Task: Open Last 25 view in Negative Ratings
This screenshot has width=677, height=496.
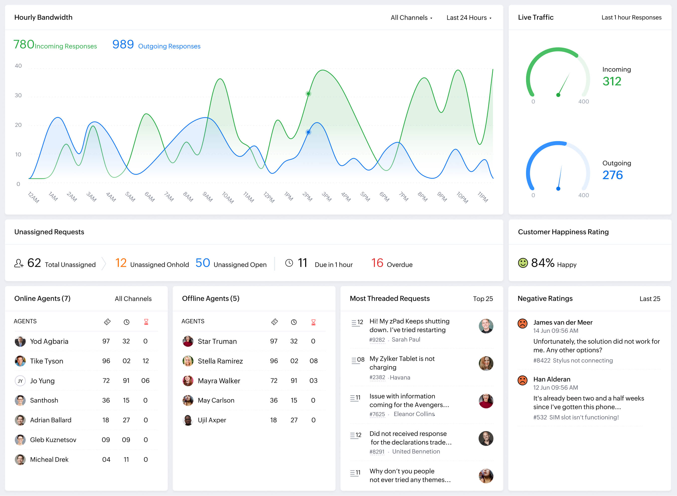Action: (x=650, y=299)
